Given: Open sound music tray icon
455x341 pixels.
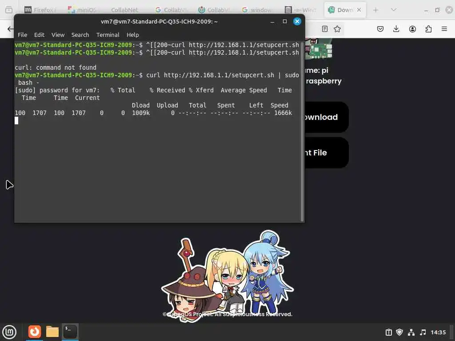Looking at the screenshot, I should (x=423, y=332).
